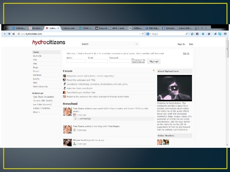Screen dimensions: 230x172
Task: Tick the I agree to the Terms checkbox
Action: (x=133, y=59)
